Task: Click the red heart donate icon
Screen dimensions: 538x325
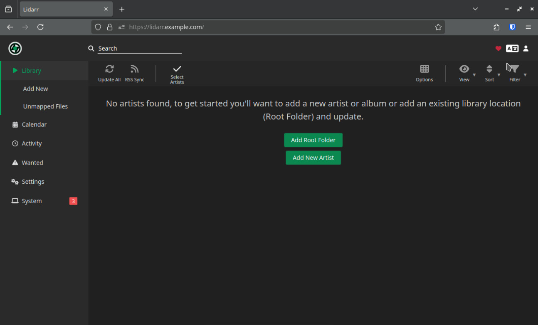Action: 498,49
